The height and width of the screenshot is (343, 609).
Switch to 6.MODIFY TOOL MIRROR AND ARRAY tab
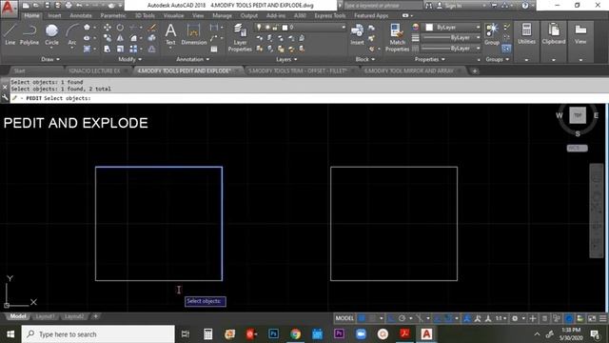(409, 71)
